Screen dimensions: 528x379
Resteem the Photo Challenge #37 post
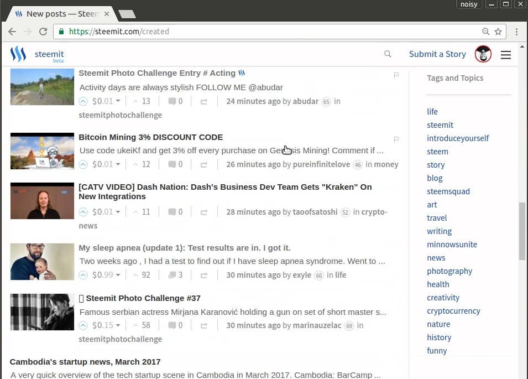pos(204,326)
